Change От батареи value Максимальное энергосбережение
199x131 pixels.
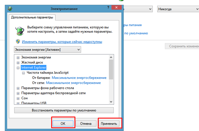point(79,78)
